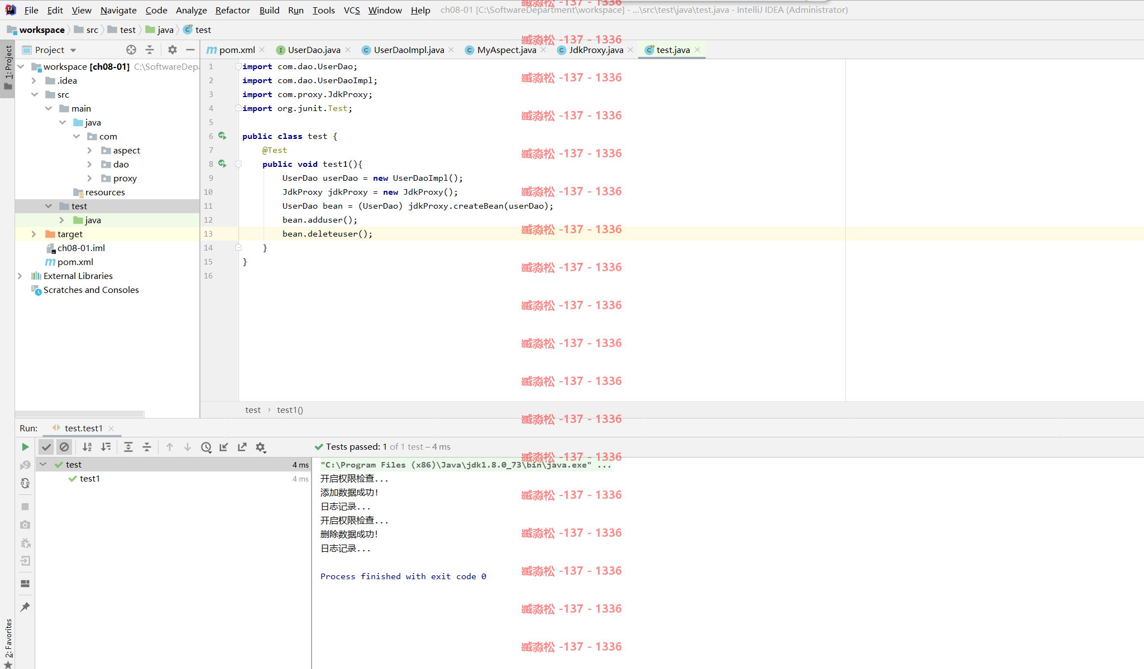Open the Build menu
1144x669 pixels.
click(269, 10)
